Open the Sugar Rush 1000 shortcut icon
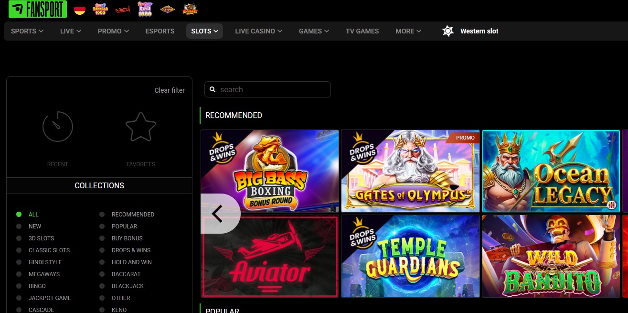Image resolution: width=628 pixels, height=313 pixels. pos(145,9)
